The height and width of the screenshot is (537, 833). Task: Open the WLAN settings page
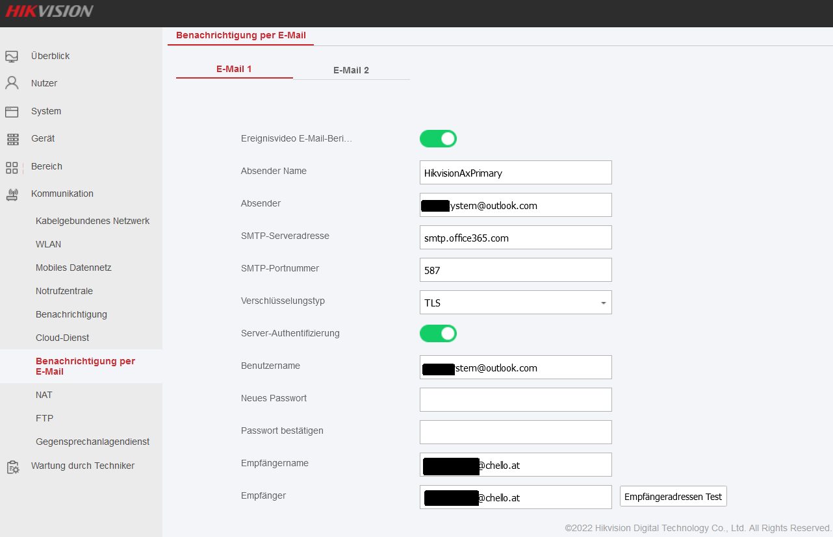click(49, 244)
